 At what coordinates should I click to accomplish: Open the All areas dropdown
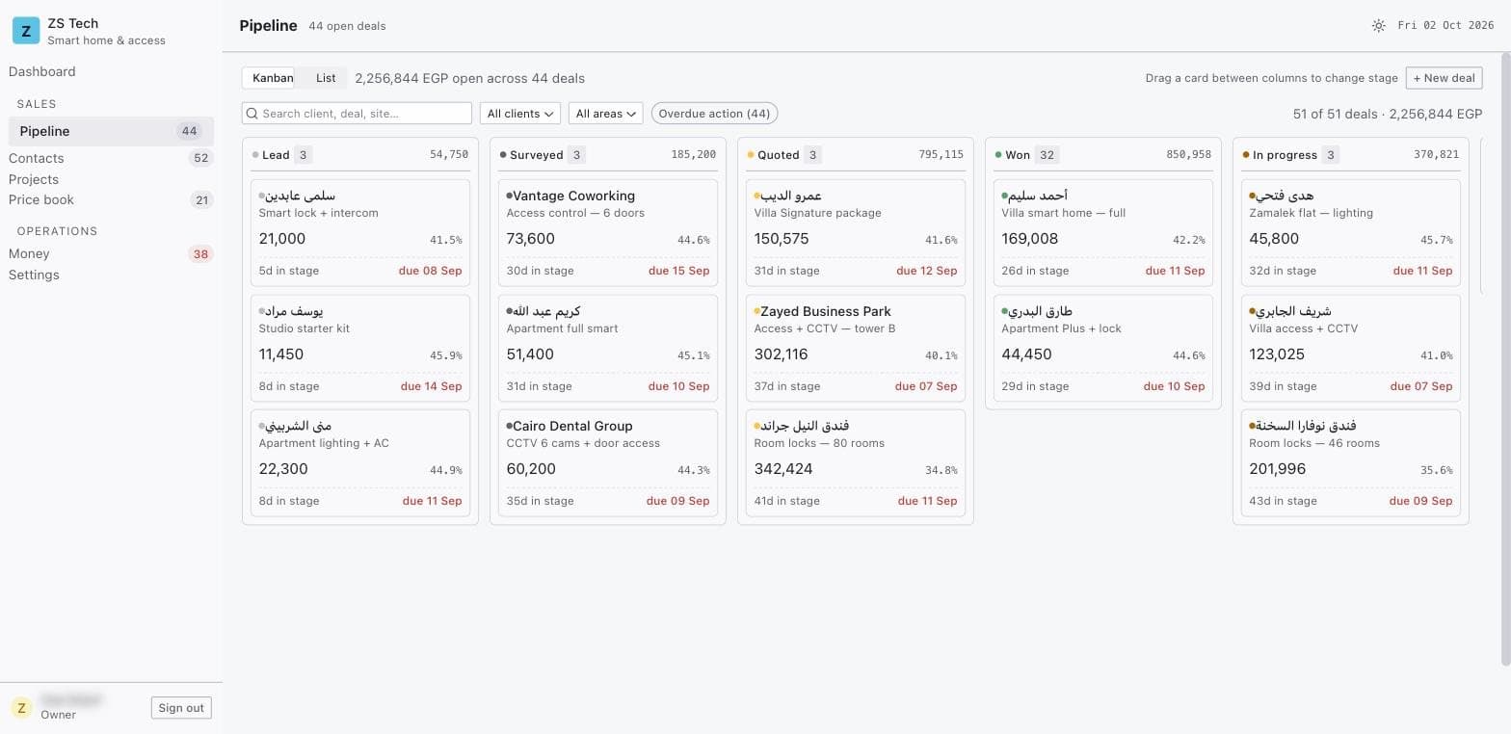(605, 114)
